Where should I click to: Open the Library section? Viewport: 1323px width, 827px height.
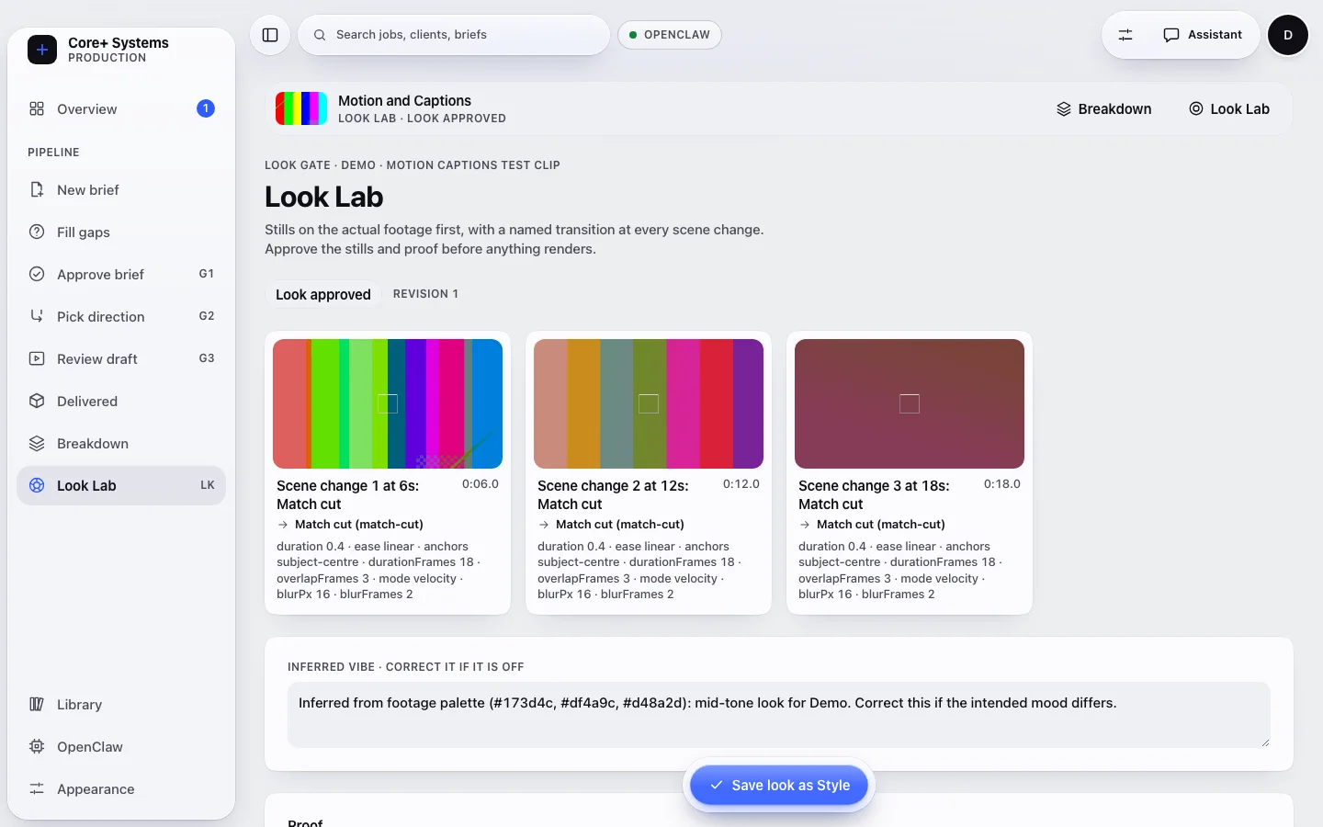(121, 705)
